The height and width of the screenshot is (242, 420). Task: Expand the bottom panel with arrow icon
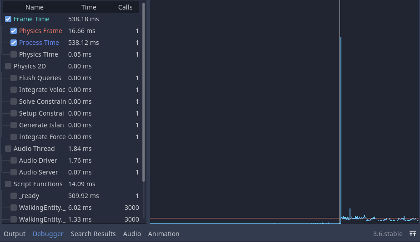point(413,234)
